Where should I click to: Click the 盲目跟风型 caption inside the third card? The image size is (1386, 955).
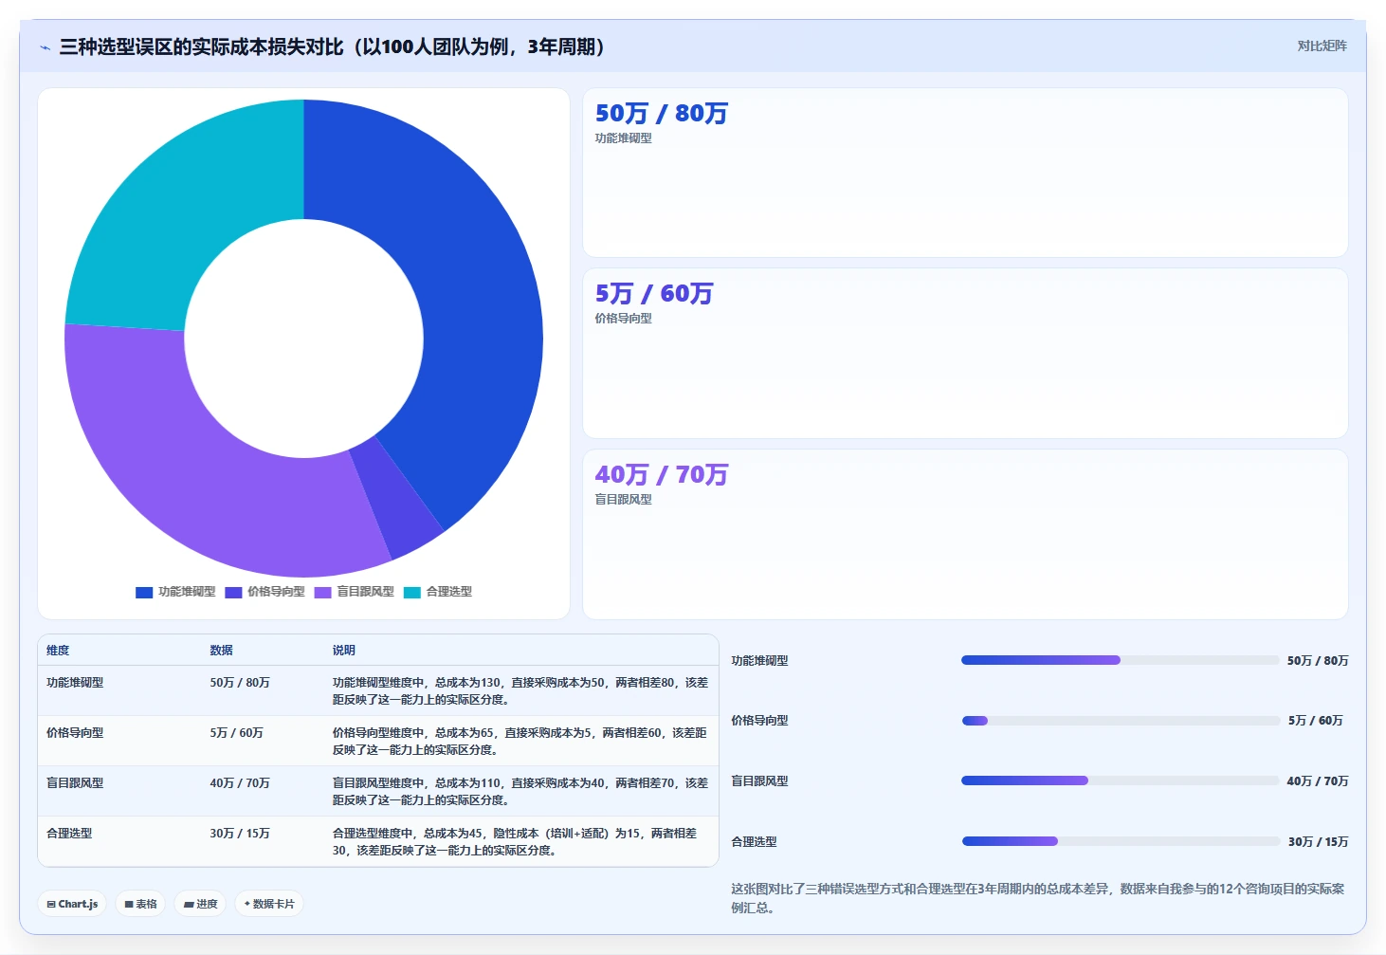pos(623,500)
